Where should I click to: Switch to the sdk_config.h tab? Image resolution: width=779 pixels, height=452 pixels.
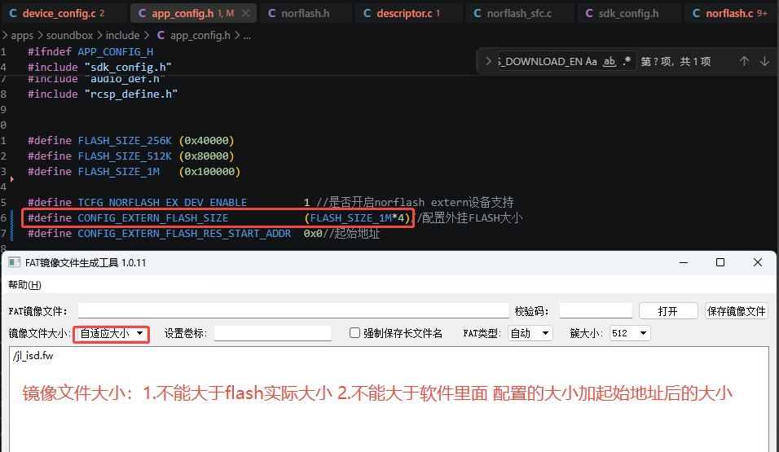tap(628, 13)
